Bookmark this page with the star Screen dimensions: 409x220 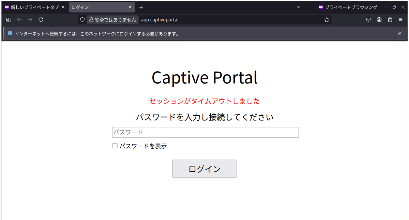(x=327, y=19)
